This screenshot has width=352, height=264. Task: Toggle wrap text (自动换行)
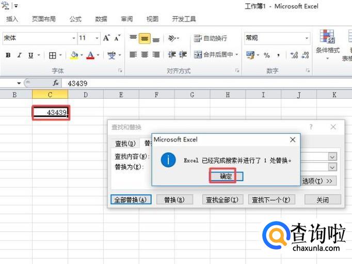click(x=211, y=38)
